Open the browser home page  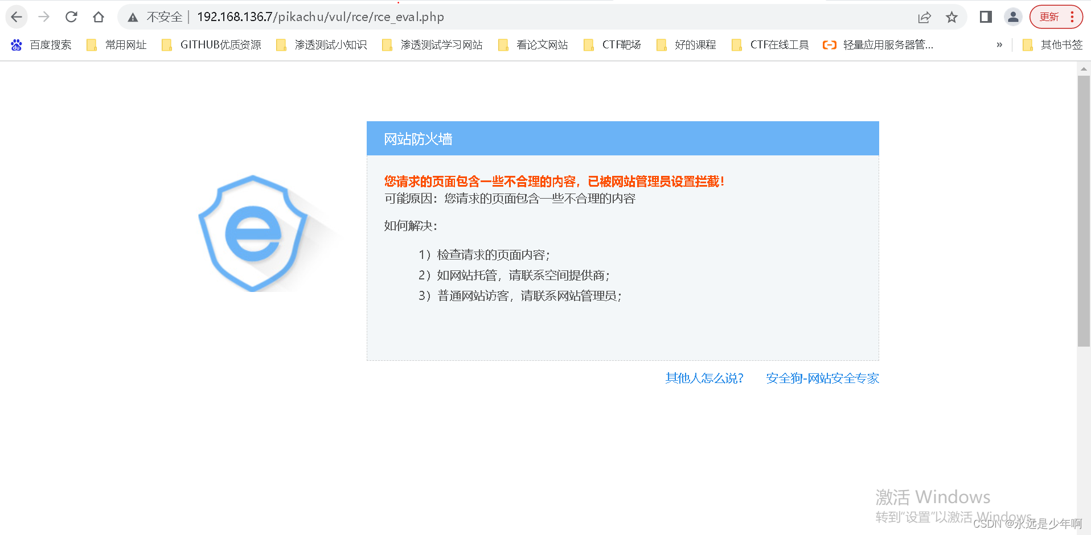(x=99, y=17)
